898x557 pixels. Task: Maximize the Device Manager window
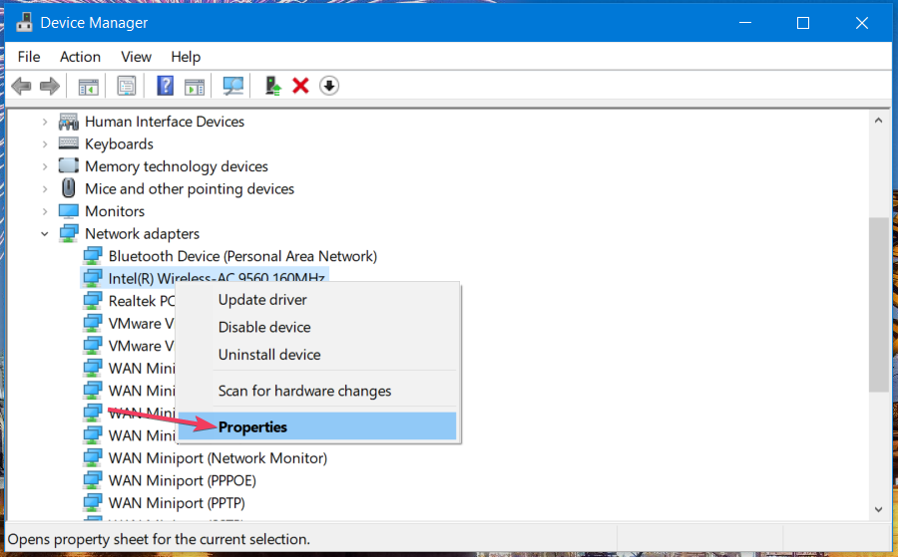point(803,22)
